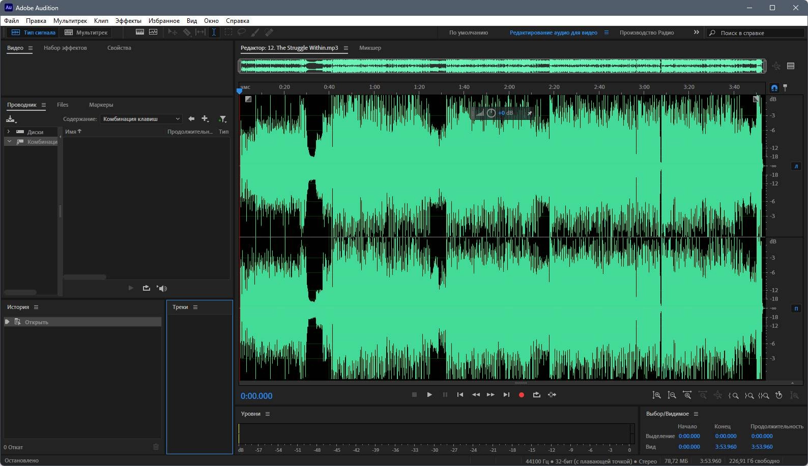The width and height of the screenshot is (808, 466).
Task: Switch to Микшер tab
Action: (x=370, y=48)
